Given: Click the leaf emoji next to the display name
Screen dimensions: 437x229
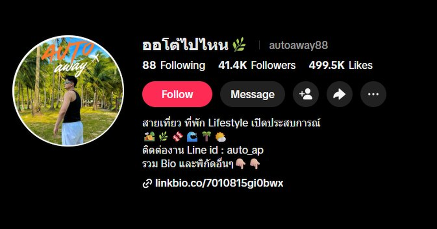Looking at the screenshot, I should [x=239, y=45].
